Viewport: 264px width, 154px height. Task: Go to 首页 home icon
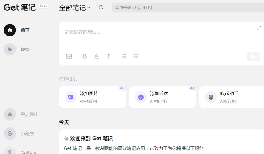click(10, 30)
